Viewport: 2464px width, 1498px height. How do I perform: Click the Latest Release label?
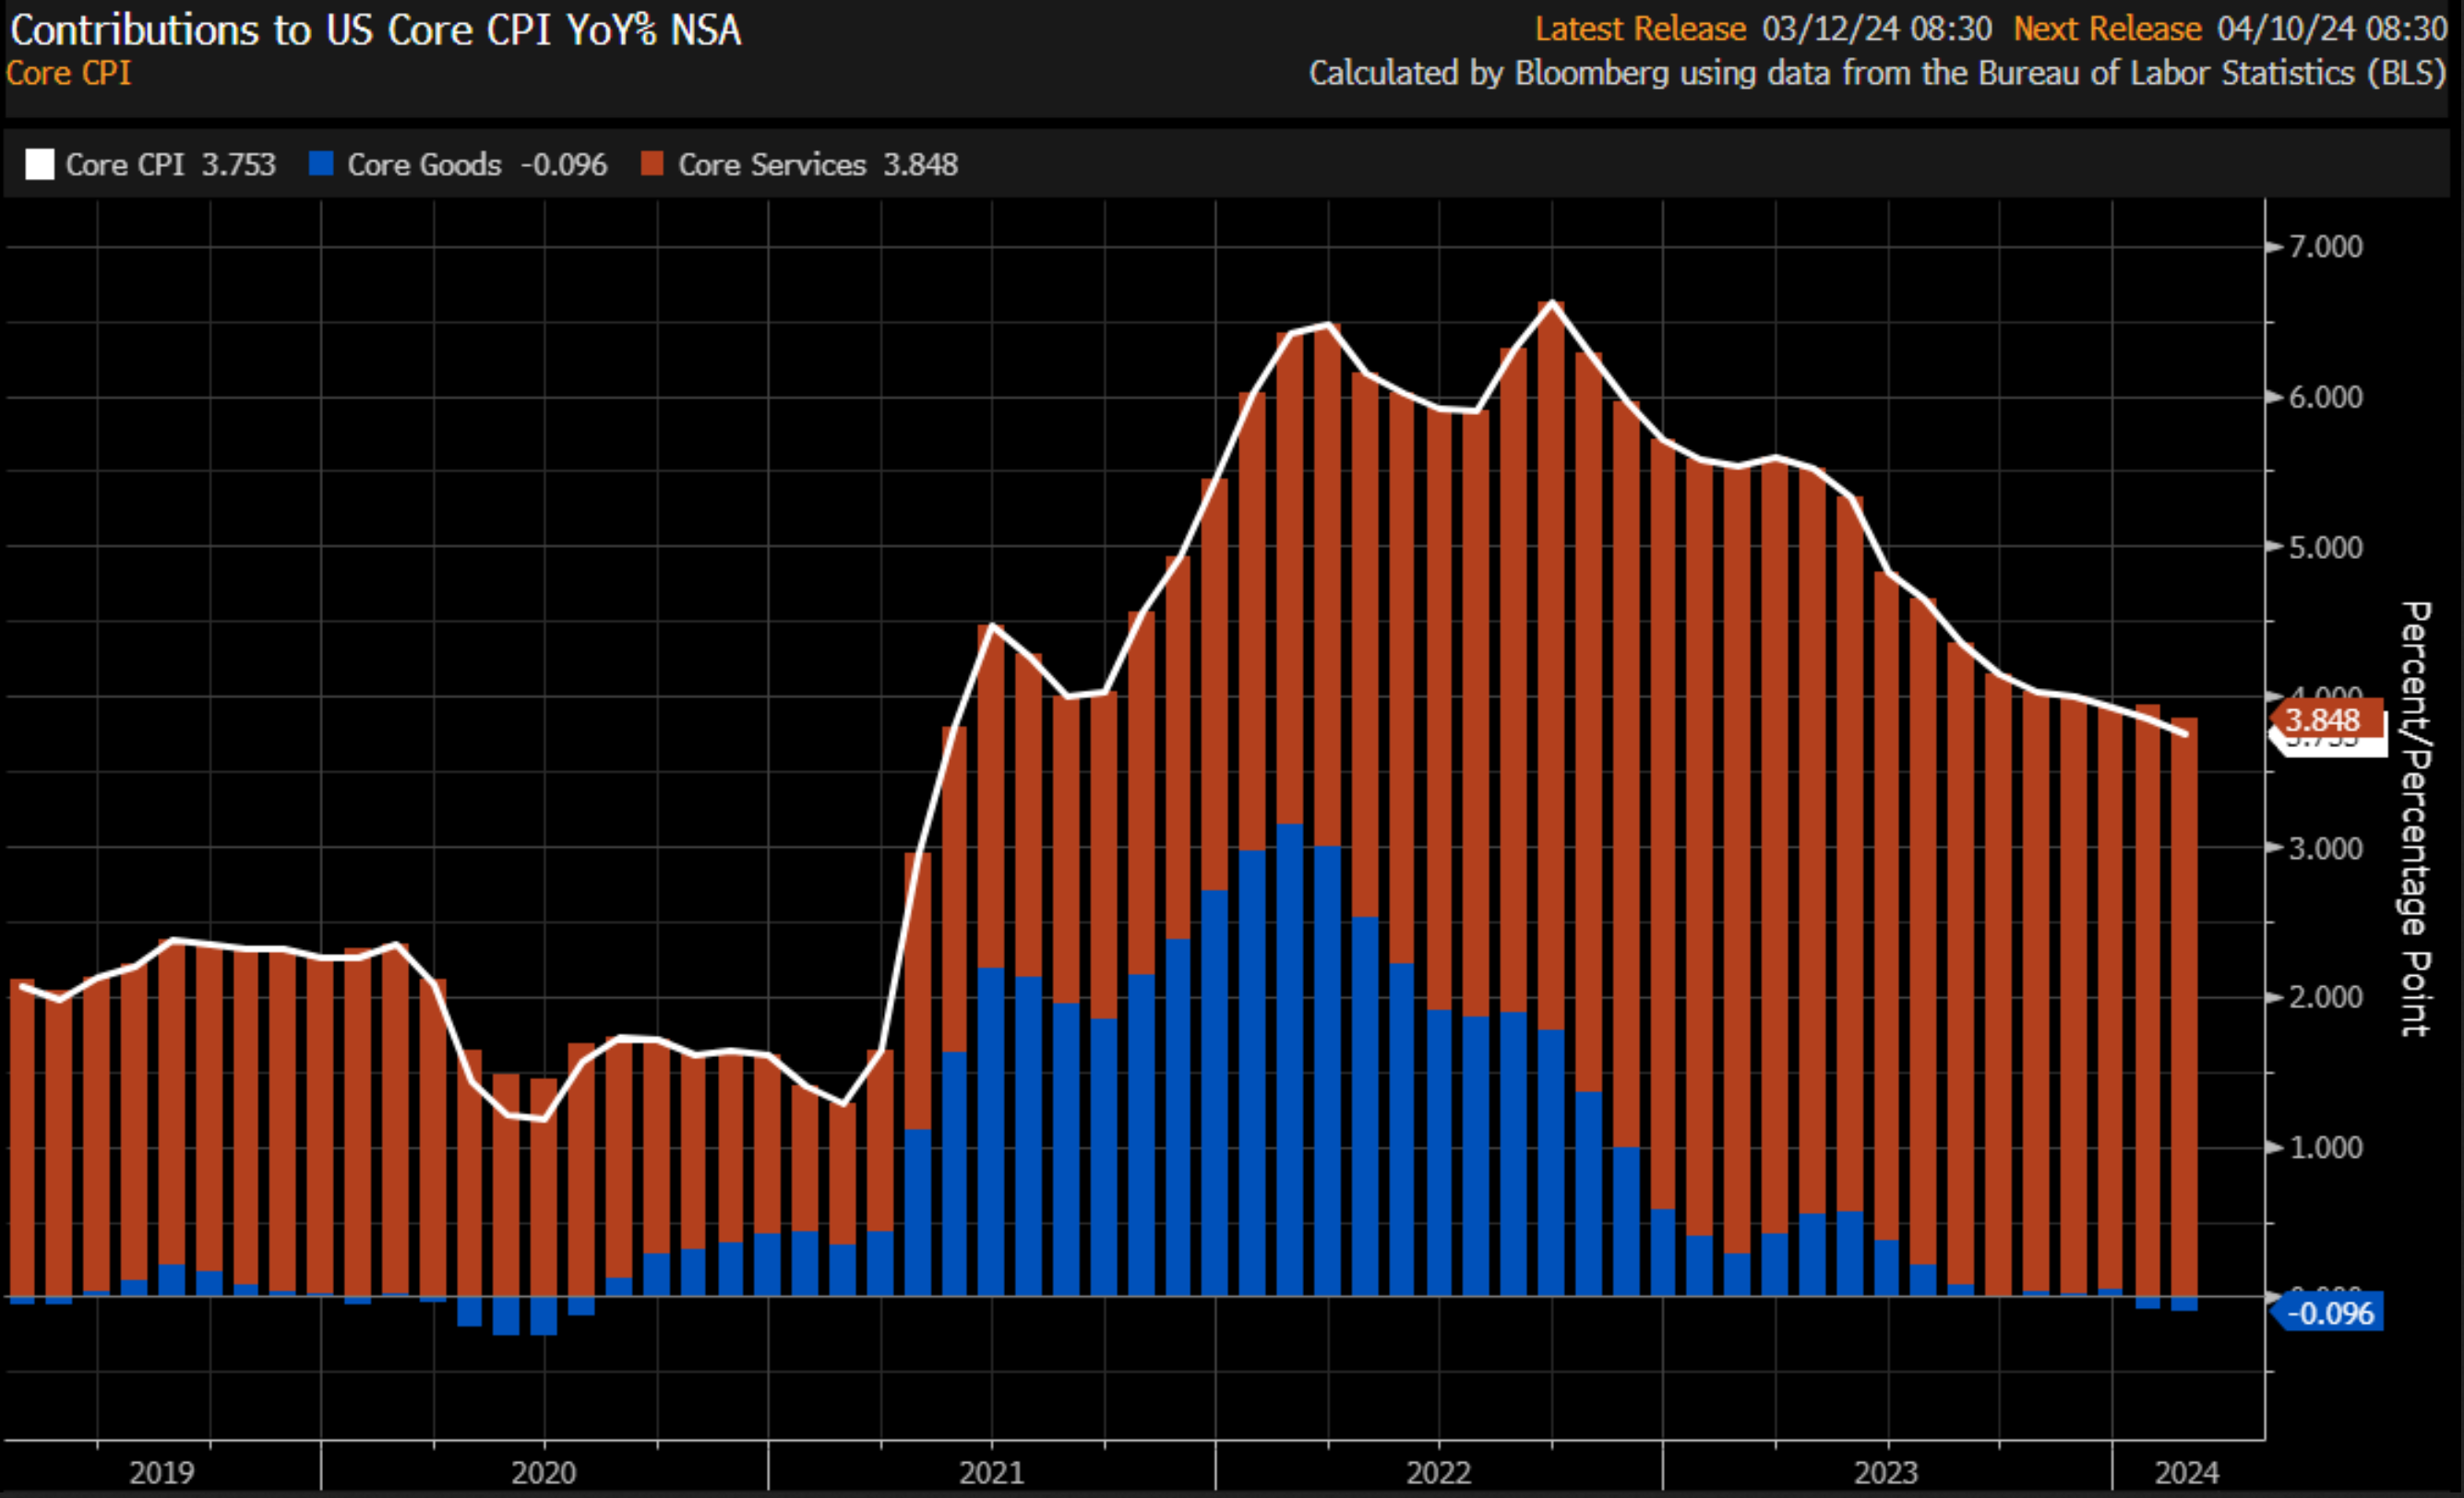pyautogui.click(x=1640, y=29)
